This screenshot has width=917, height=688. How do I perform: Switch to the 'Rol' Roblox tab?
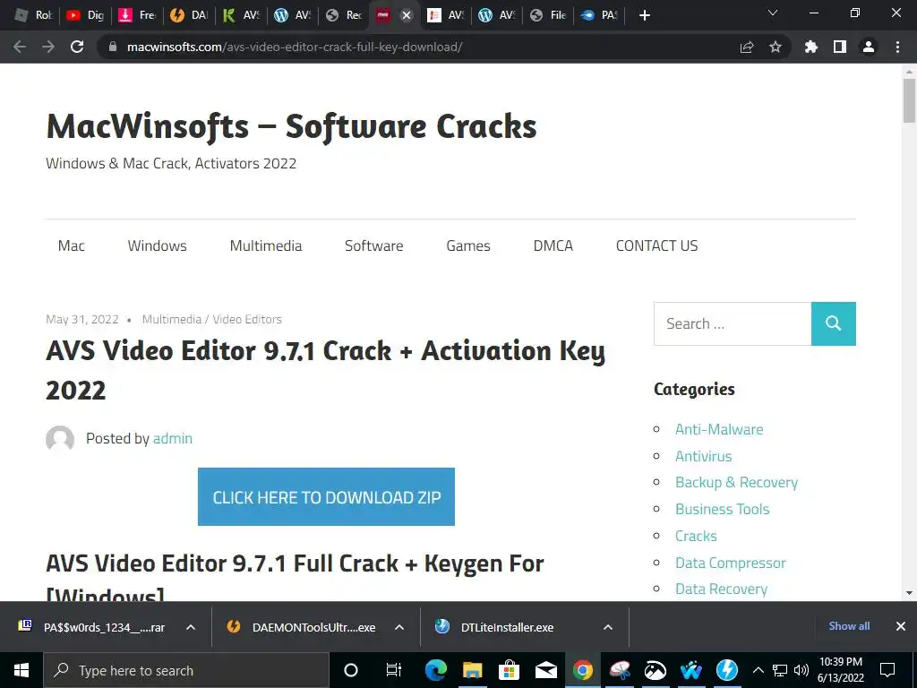pos(33,15)
